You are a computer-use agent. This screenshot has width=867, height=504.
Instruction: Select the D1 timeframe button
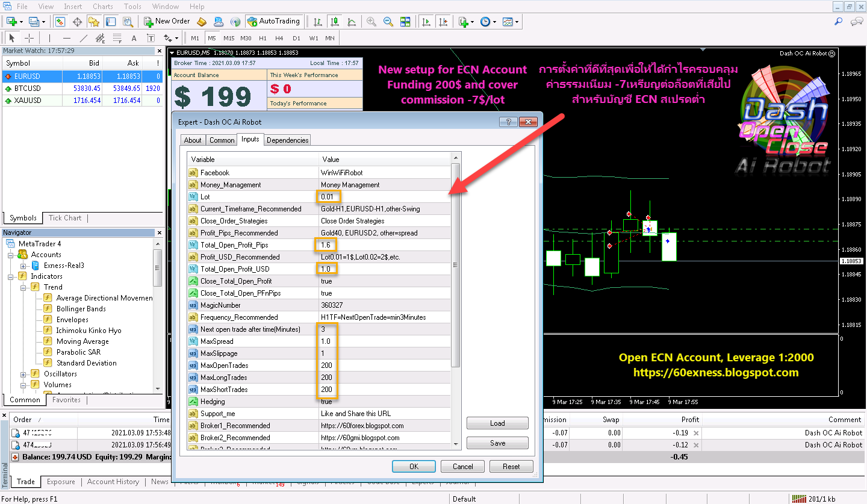pos(296,39)
